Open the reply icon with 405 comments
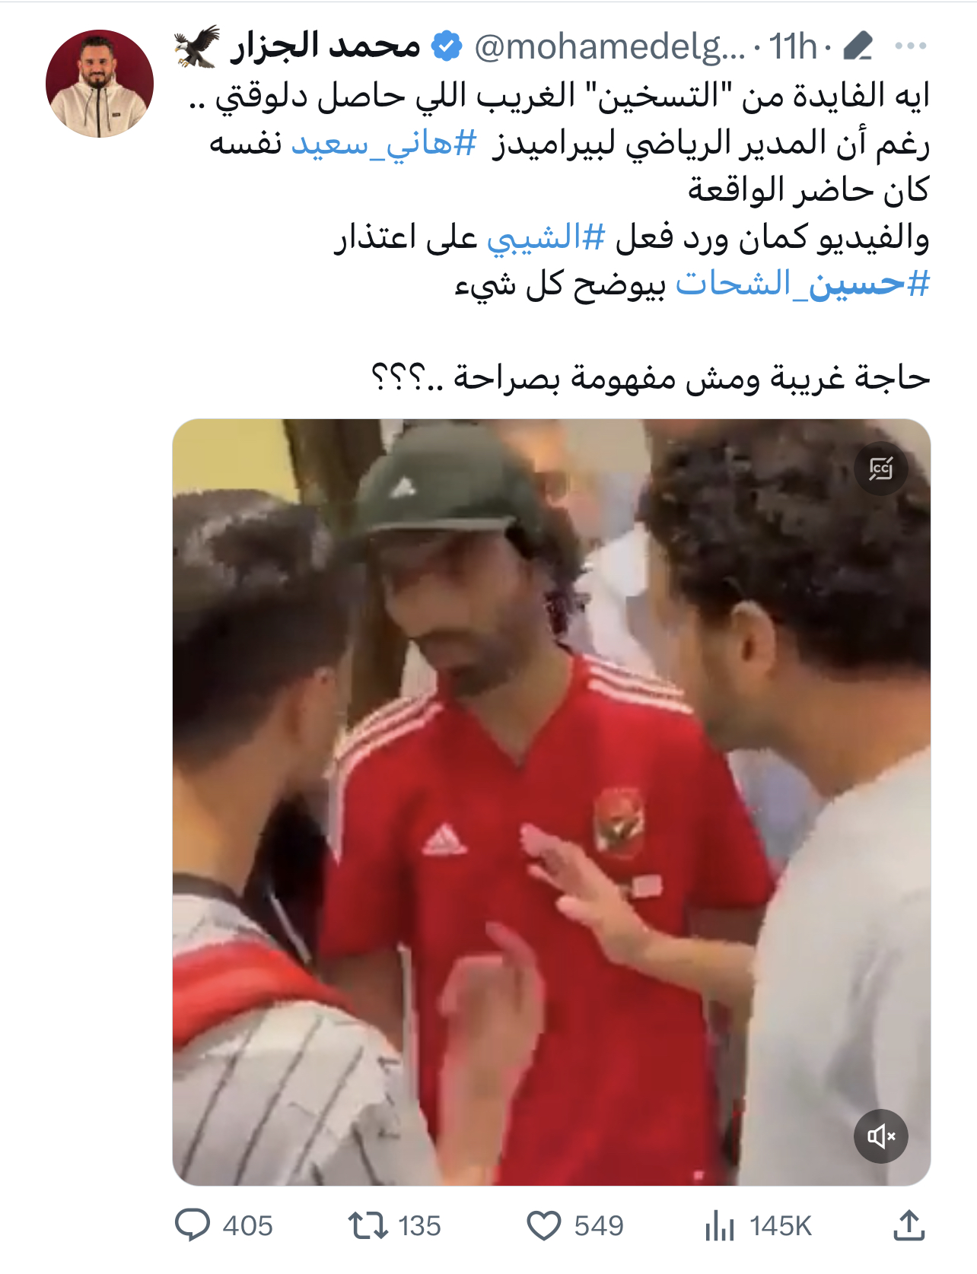Image resolution: width=977 pixels, height=1274 pixels. pyautogui.click(x=193, y=1225)
